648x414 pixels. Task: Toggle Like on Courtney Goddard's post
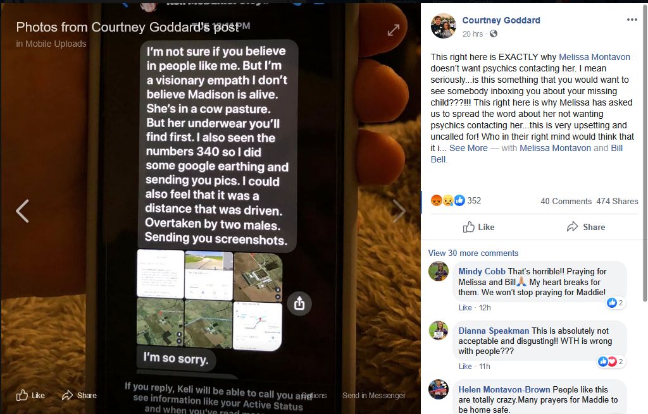pos(478,227)
